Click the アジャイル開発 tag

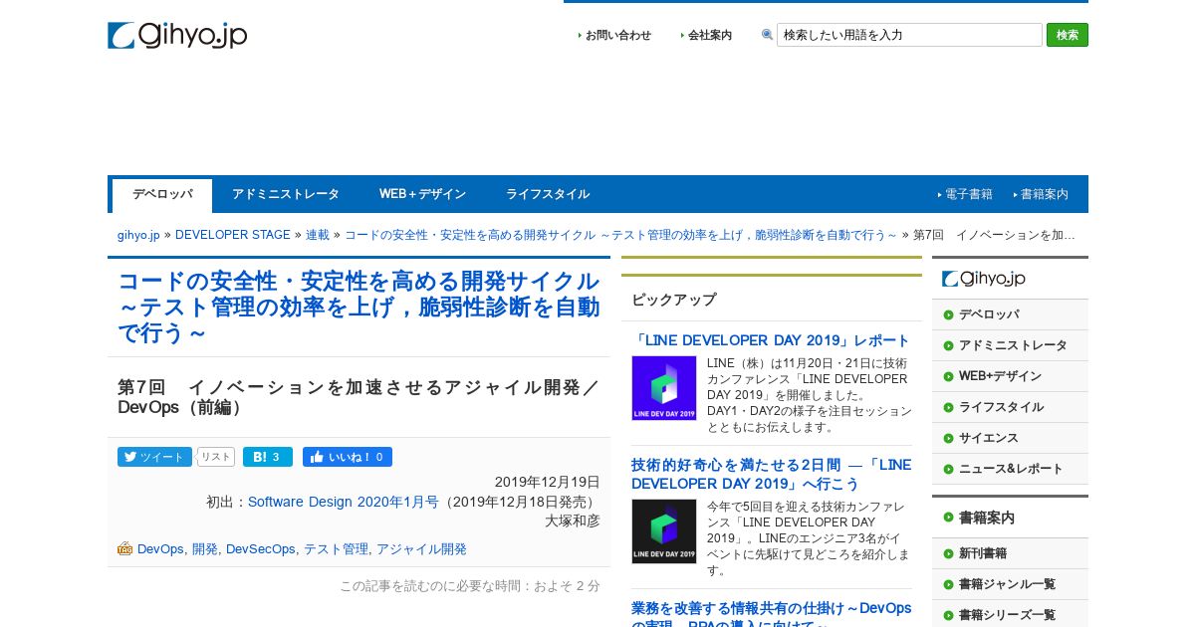pos(421,548)
